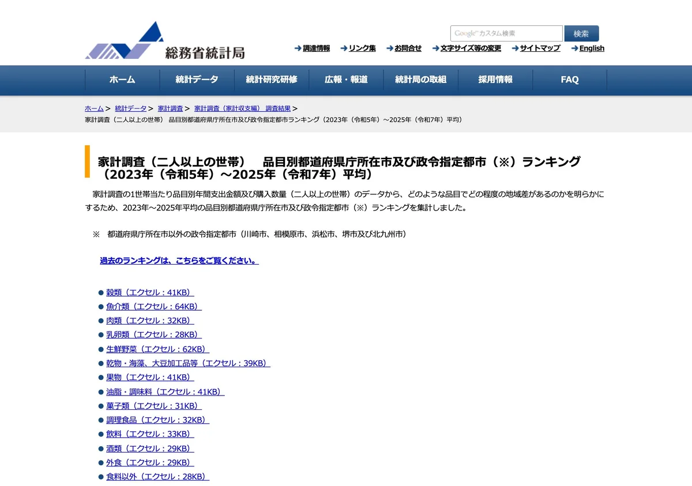This screenshot has height=486, width=692.
Task: Download the 果物 Excel file
Action: [150, 378]
